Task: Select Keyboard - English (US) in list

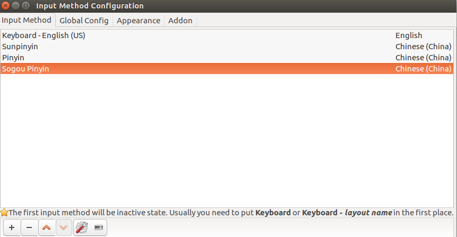Action: (44, 35)
